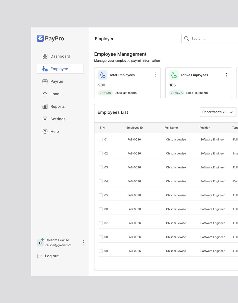Image resolution: width=238 pixels, height=303 pixels.
Task: Click Chisom Lewise in row 05
Action: [176, 195]
